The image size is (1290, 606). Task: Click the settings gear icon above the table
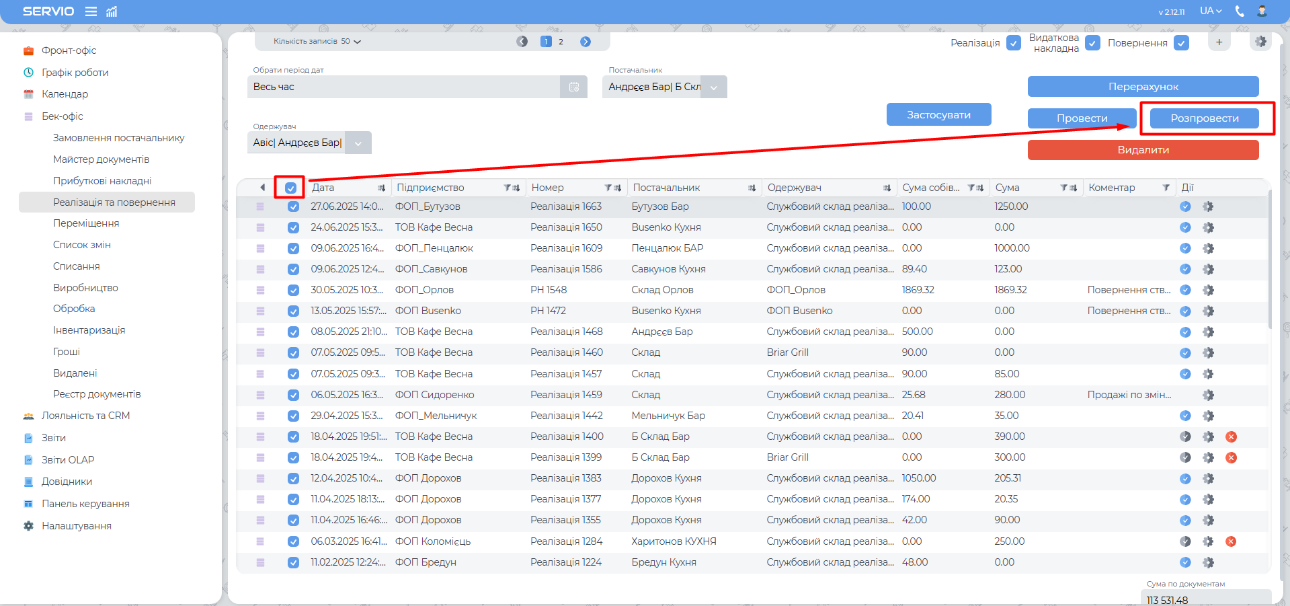point(1260,42)
